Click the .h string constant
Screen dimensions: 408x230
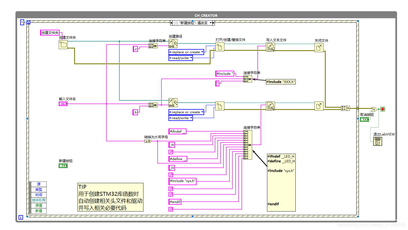pos(135,112)
